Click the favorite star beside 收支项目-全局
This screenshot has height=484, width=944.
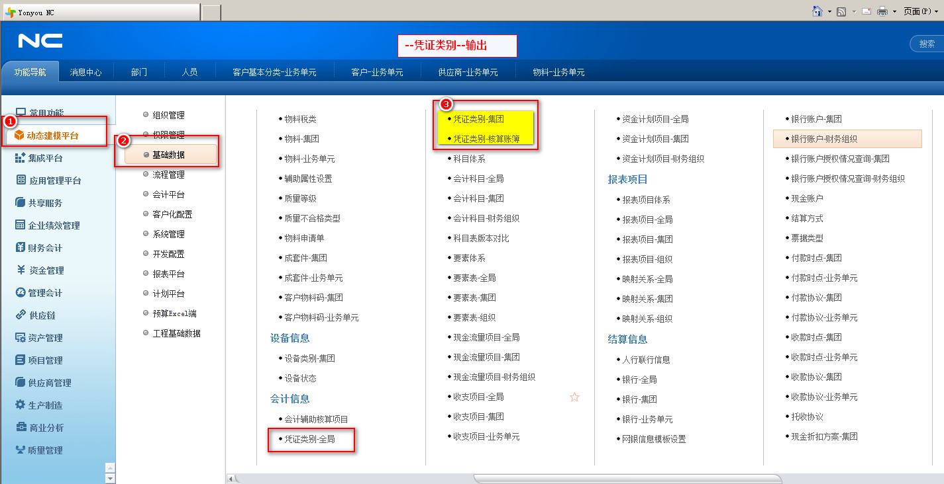click(574, 397)
